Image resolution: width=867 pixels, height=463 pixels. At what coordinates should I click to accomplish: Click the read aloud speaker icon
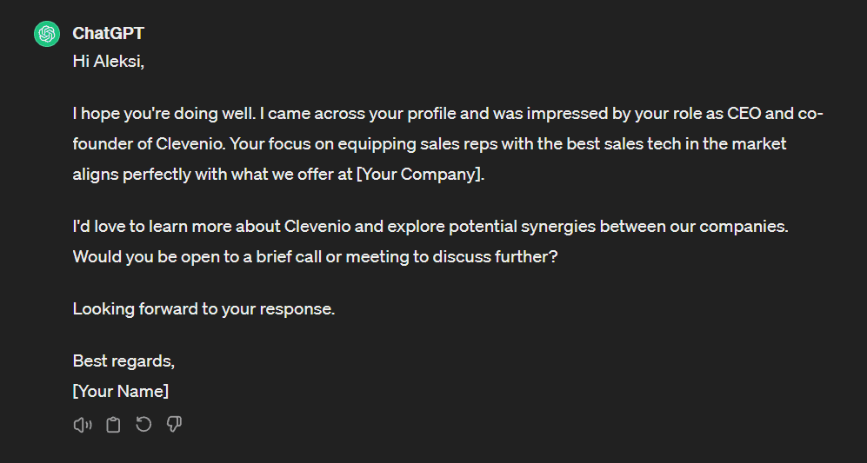pyautogui.click(x=83, y=425)
